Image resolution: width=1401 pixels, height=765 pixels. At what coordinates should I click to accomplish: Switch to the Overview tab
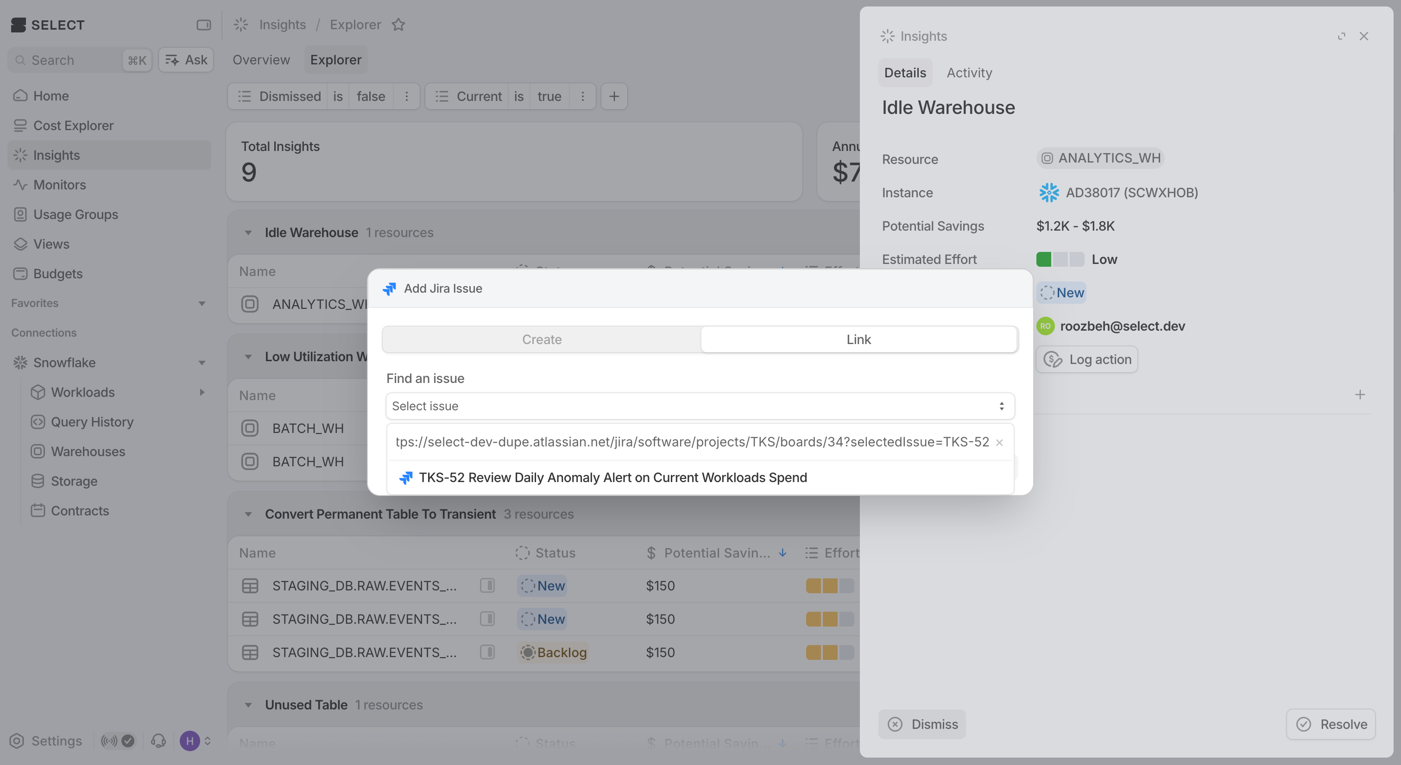261,60
